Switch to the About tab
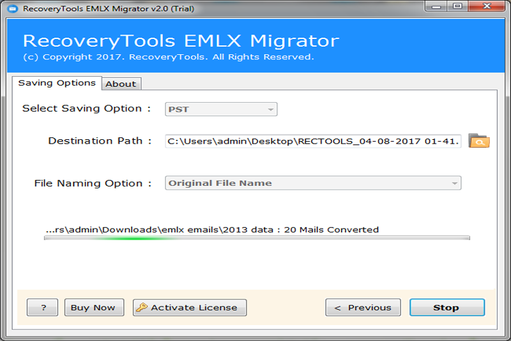Screen dimensions: 511x341 click(121, 84)
